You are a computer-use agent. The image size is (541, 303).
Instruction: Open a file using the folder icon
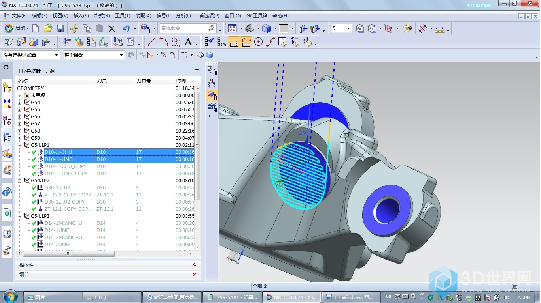[x=48, y=28]
